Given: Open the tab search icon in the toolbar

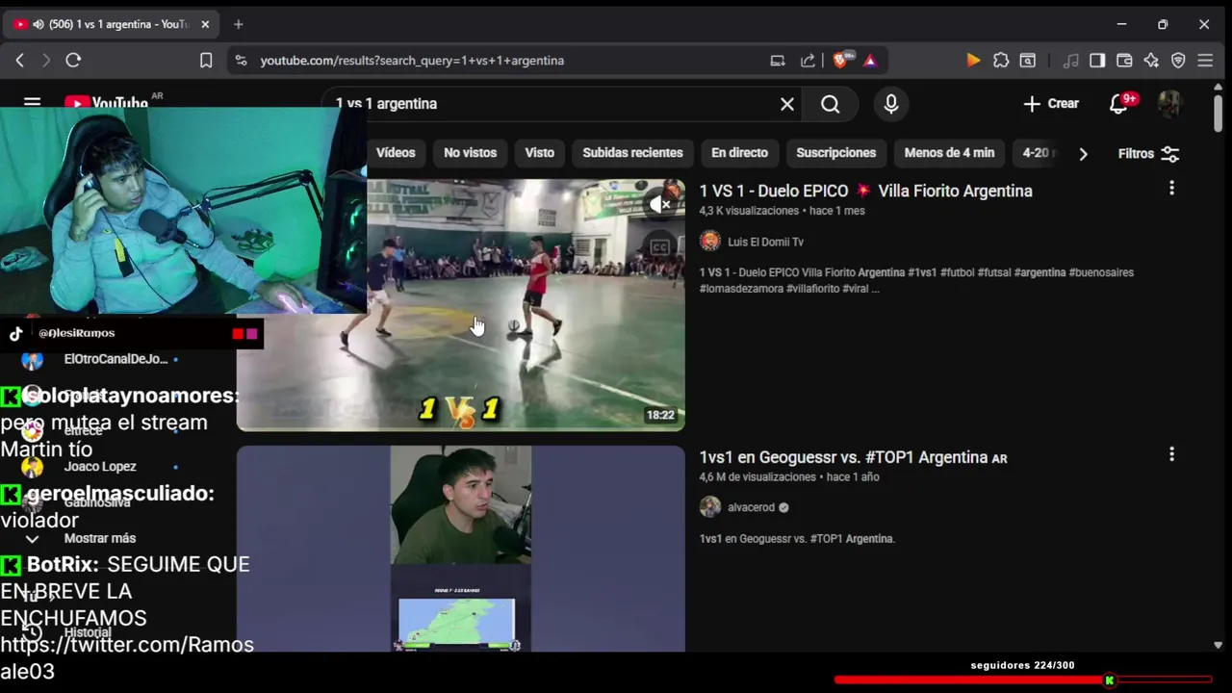Looking at the screenshot, I should coord(1028,60).
